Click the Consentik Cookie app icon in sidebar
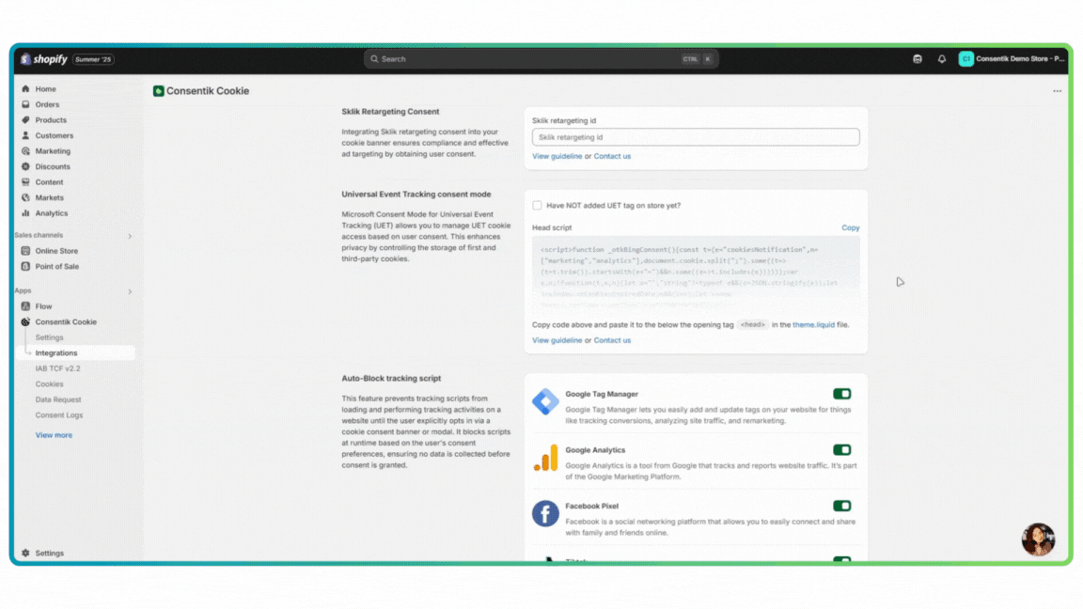 [x=25, y=321]
